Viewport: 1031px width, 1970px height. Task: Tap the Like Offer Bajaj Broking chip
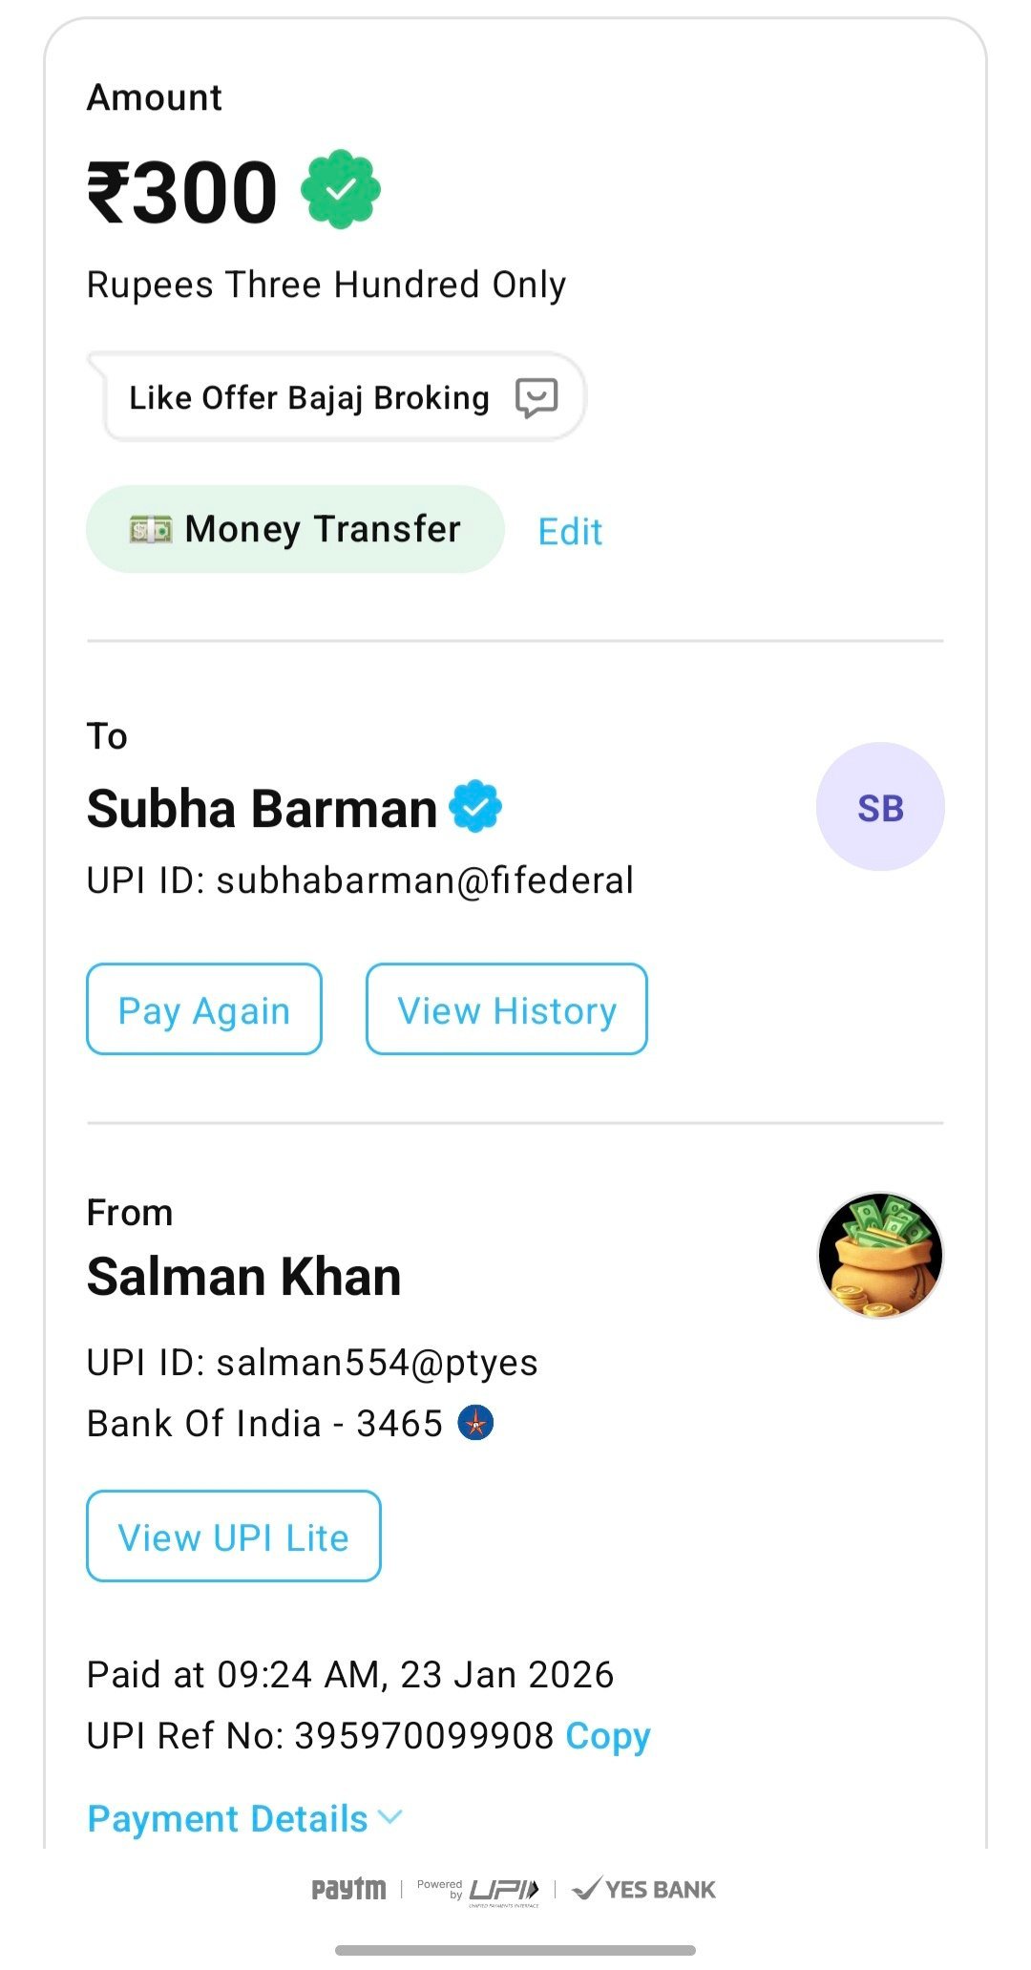[309, 397]
